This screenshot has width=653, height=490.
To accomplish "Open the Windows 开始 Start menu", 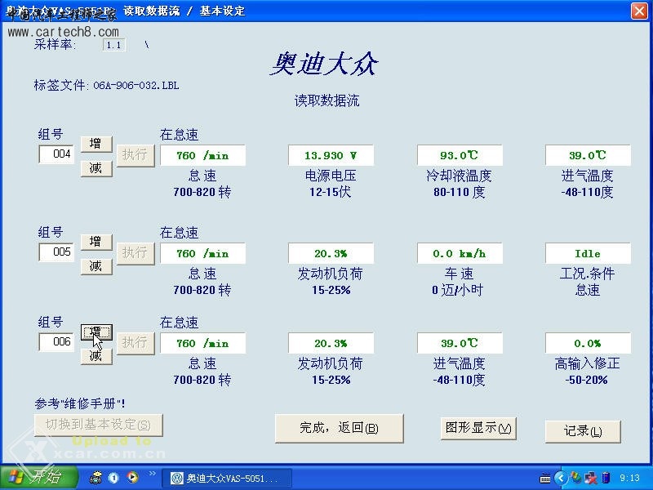I will point(38,477).
